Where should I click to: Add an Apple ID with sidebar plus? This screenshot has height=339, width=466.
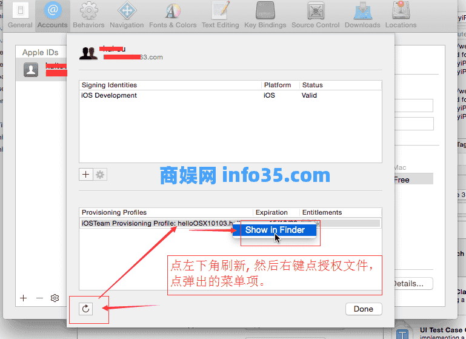tap(24, 298)
